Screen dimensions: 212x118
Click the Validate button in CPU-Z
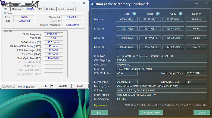point(63,86)
